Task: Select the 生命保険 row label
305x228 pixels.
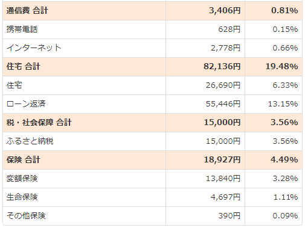Action: point(22,197)
